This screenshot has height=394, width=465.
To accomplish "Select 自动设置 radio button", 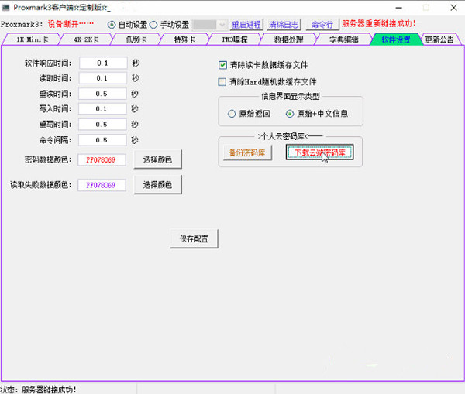I will click(x=112, y=24).
